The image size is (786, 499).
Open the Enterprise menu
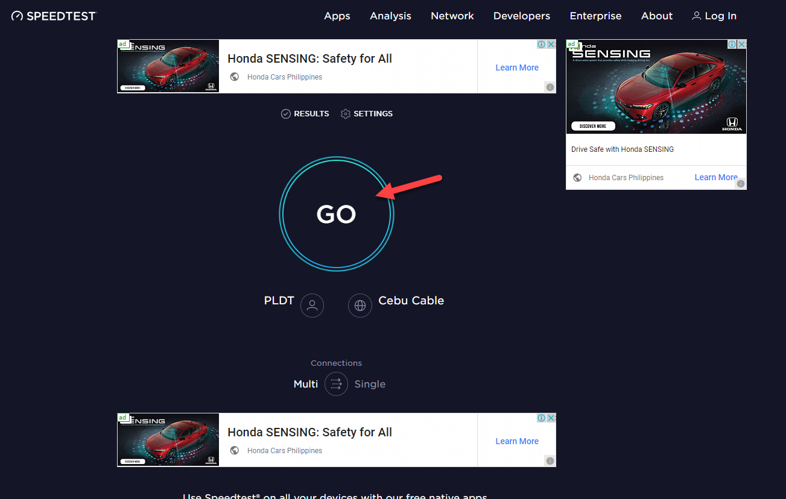(595, 16)
